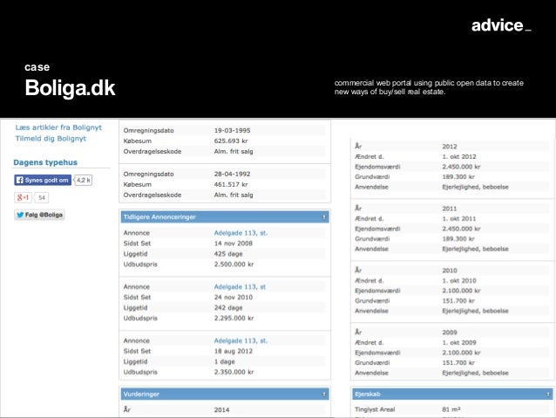
Task: Collapse the Vurderinger panel arrow
Action: [x=323, y=394]
